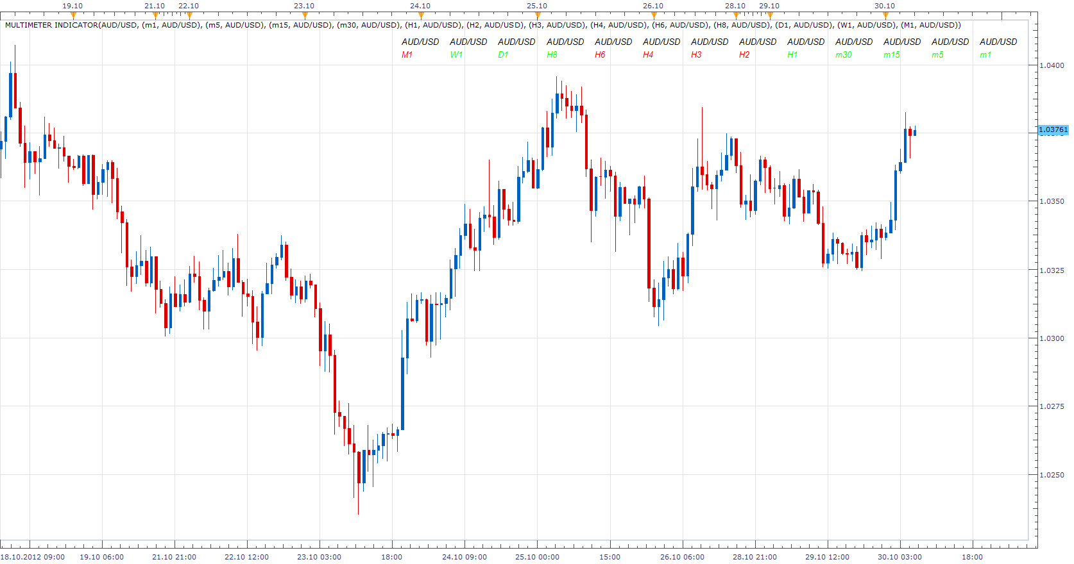
Task: Select the red H3 timeframe label
Action: [x=696, y=54]
